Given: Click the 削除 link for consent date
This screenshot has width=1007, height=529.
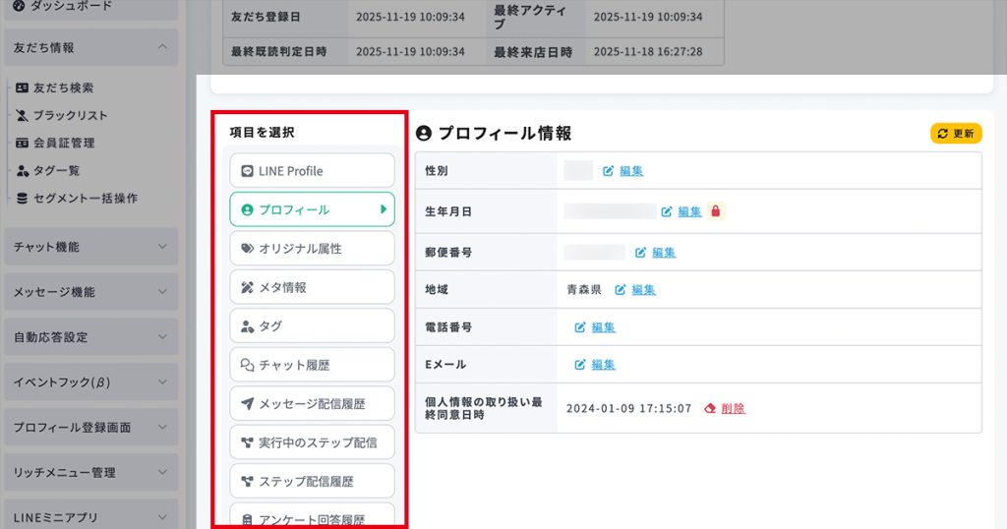Looking at the screenshot, I should pyautogui.click(x=733, y=408).
